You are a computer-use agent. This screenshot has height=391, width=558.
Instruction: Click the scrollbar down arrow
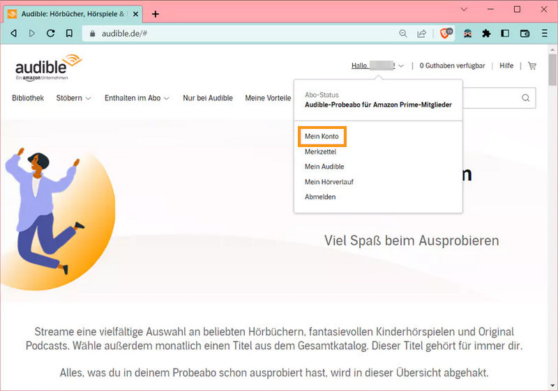tap(552, 385)
